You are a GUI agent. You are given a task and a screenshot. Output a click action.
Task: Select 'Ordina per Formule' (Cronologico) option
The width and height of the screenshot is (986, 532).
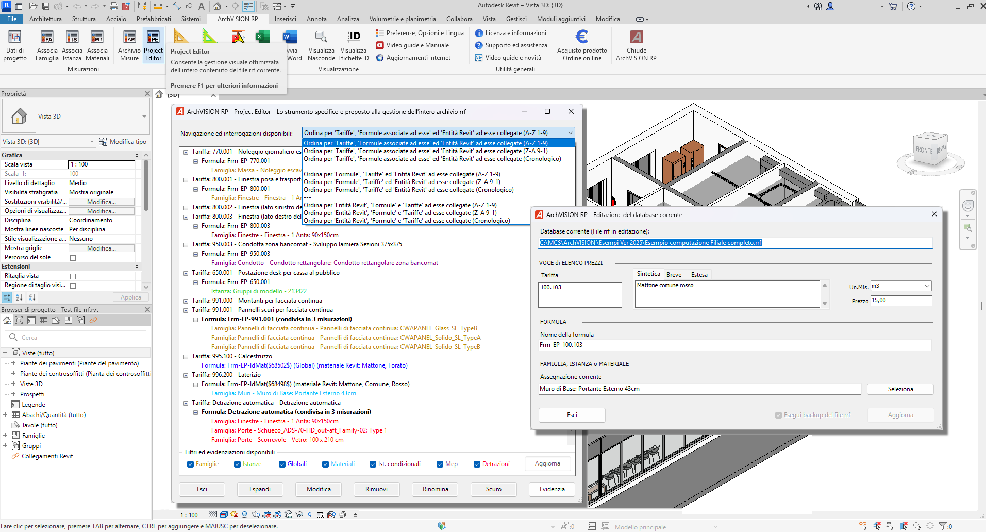point(408,190)
